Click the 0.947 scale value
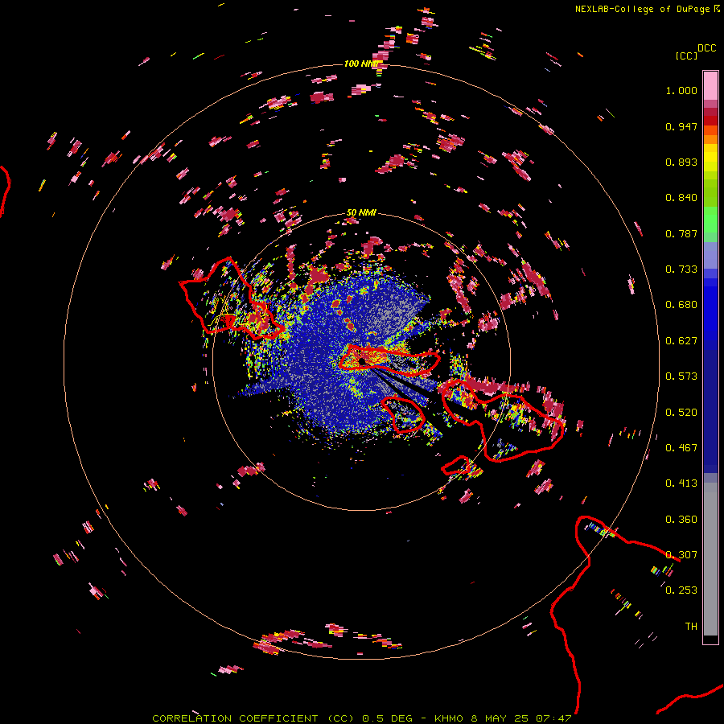 point(681,126)
